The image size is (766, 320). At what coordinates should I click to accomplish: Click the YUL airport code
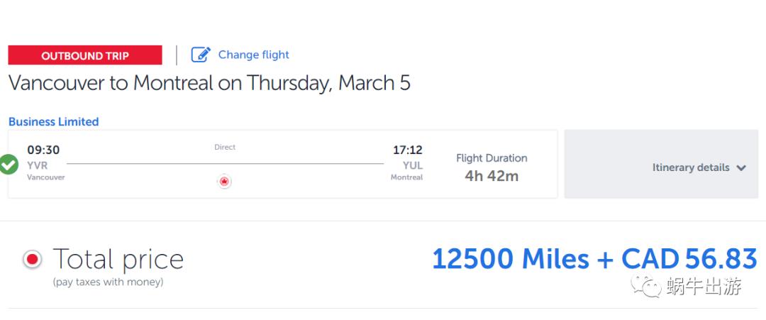pyautogui.click(x=412, y=165)
